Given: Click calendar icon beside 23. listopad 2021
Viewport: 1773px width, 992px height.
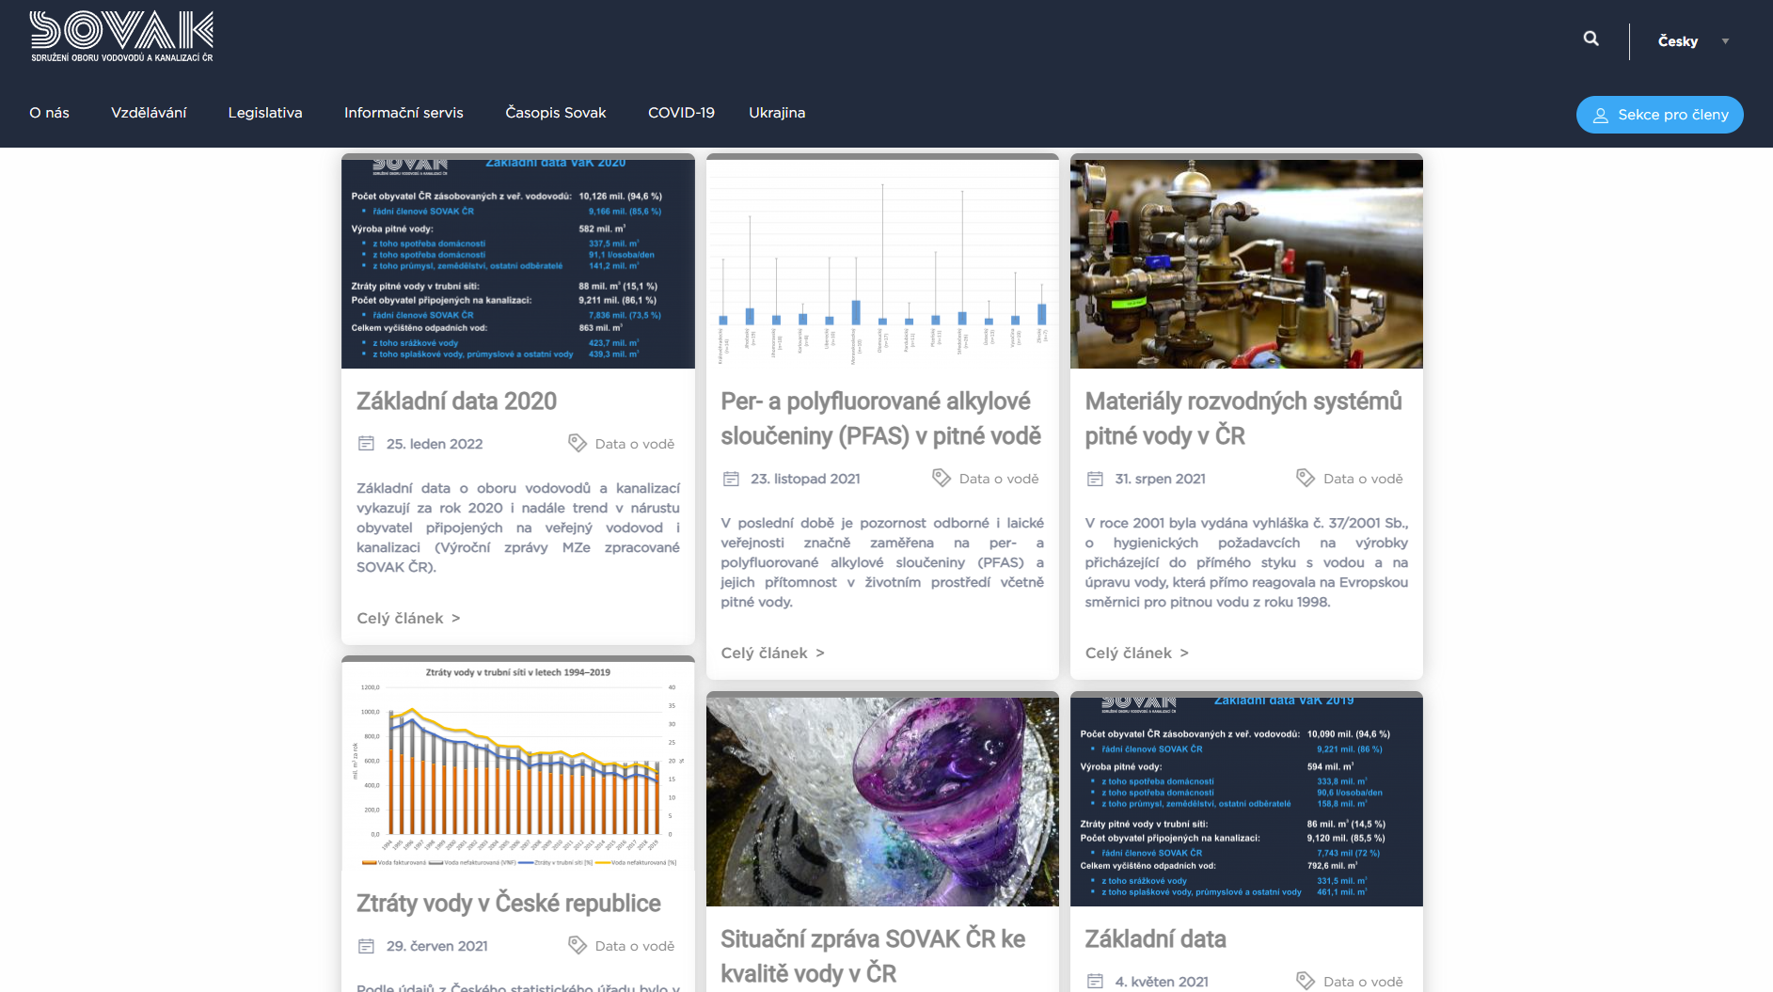Looking at the screenshot, I should pos(731,479).
